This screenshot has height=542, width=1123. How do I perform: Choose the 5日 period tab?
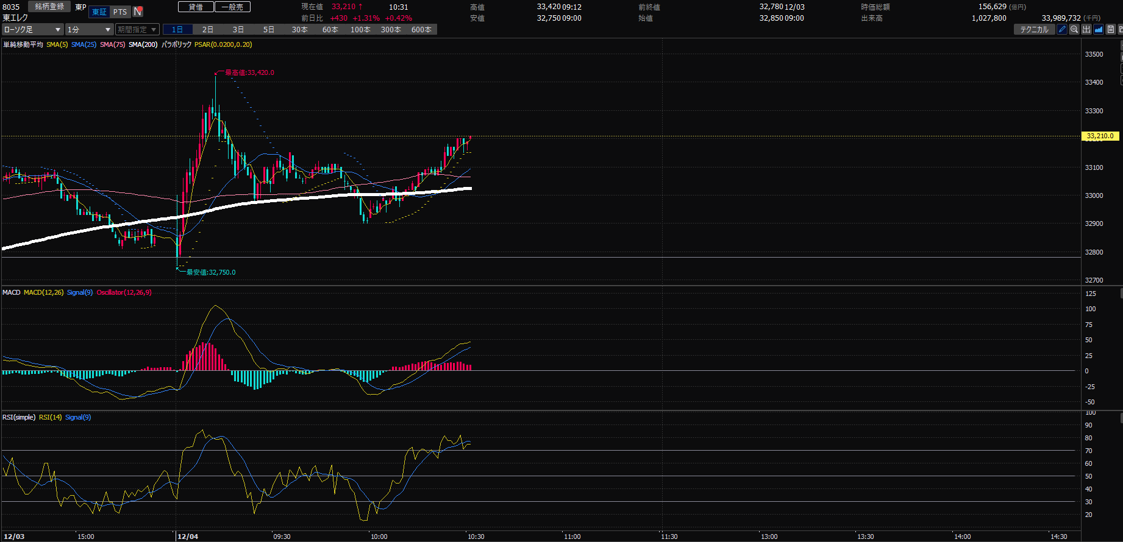pyautogui.click(x=269, y=29)
